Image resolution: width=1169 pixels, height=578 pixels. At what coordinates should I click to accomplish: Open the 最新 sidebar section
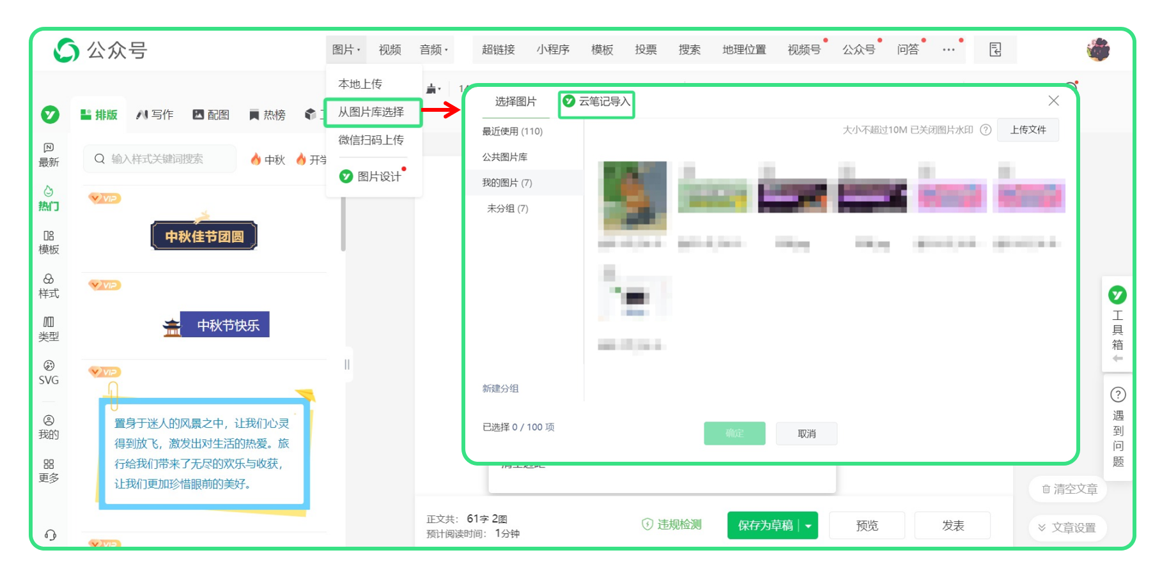pyautogui.click(x=49, y=155)
